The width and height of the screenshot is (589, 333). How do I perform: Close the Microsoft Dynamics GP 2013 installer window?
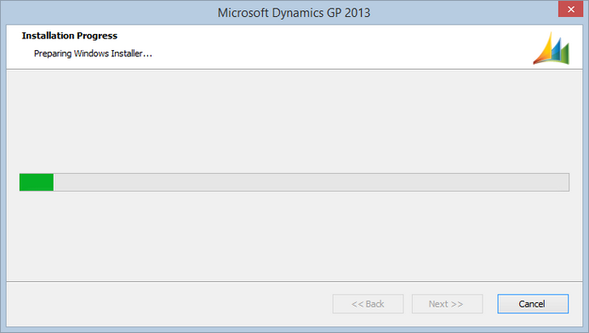click(570, 9)
